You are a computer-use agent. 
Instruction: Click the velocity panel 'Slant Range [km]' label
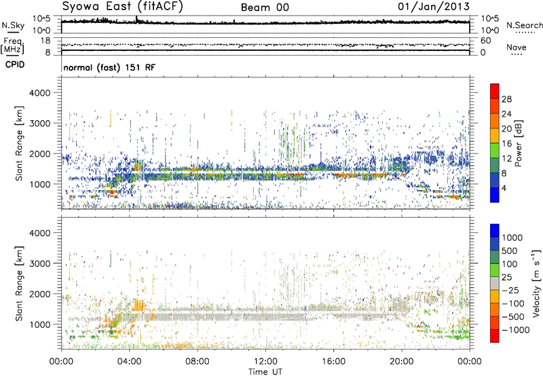pos(19,283)
